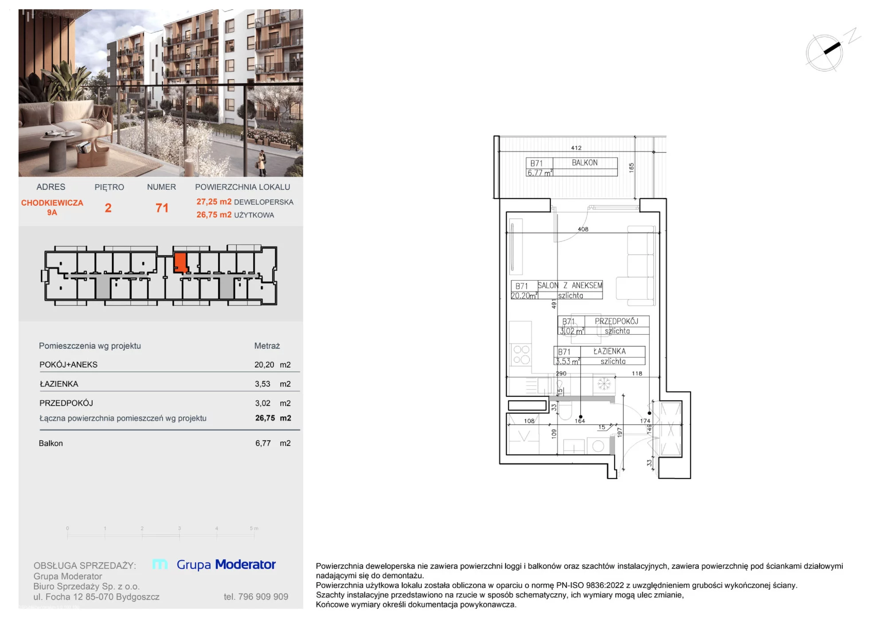Image resolution: width=887 pixels, height=627 pixels.
Task: Click the 408 room width dimension
Action: click(583, 229)
